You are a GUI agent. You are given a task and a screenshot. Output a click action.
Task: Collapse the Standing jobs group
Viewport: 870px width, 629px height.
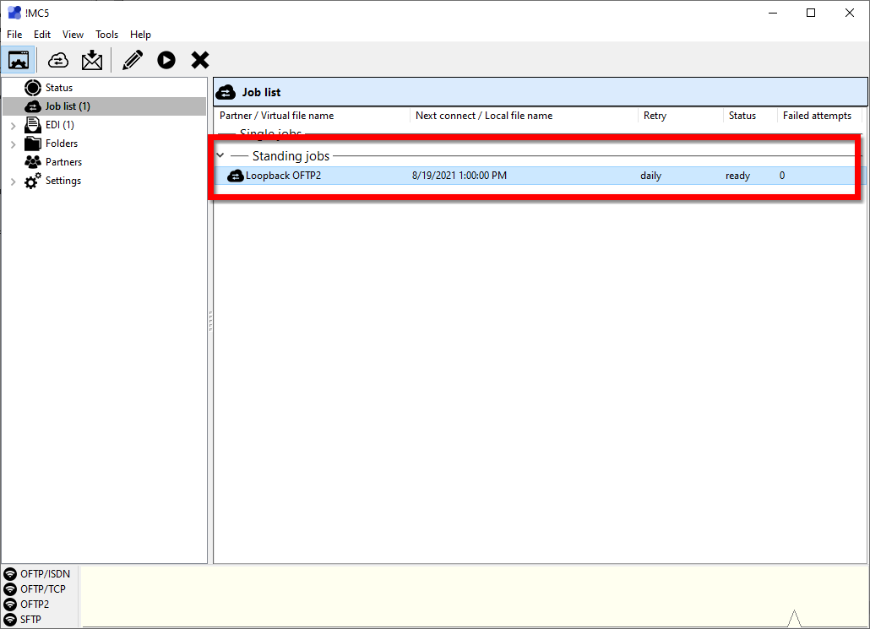(x=220, y=155)
